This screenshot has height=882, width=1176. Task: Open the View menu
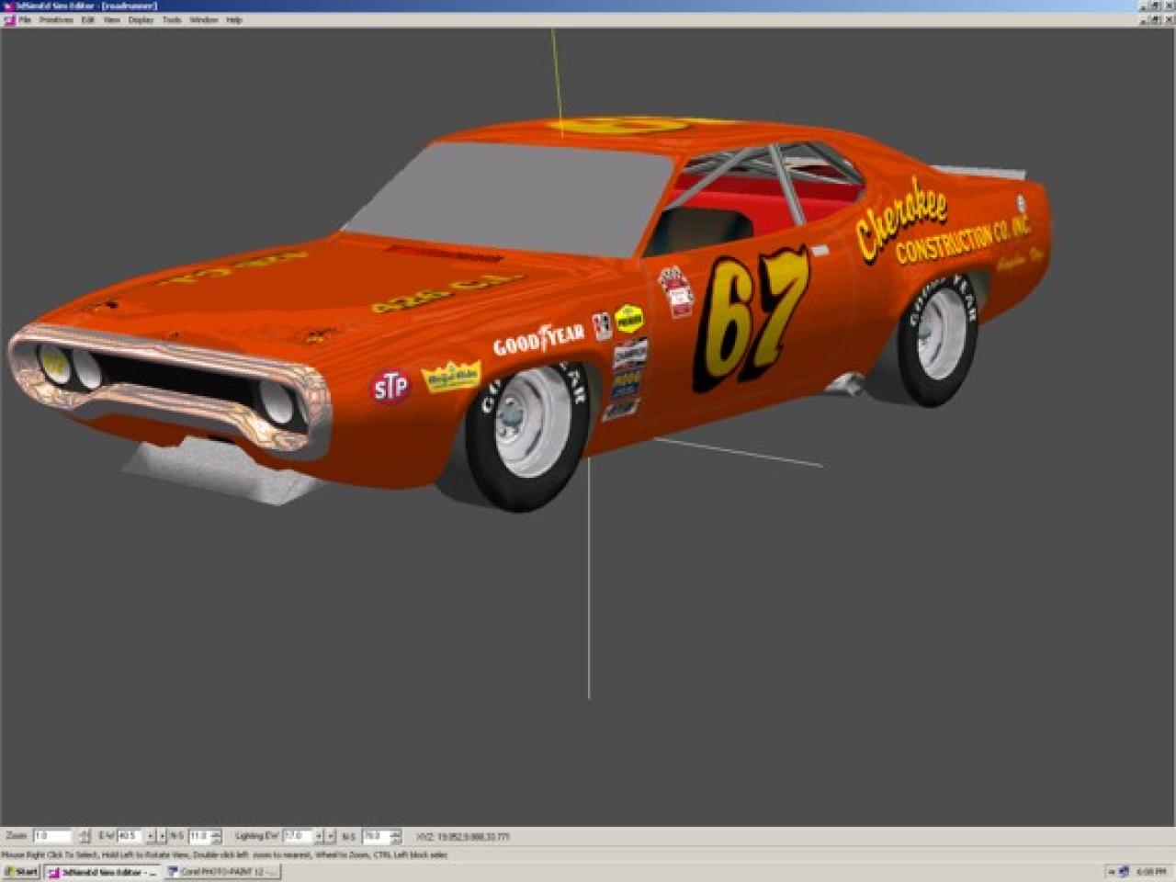click(112, 19)
